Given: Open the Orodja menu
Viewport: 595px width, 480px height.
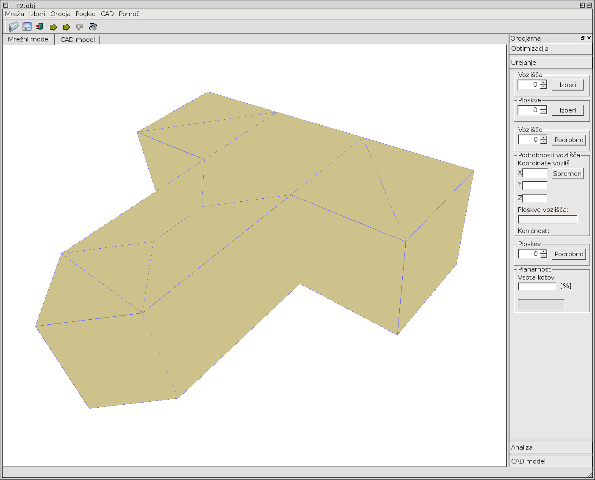Looking at the screenshot, I should (61, 14).
